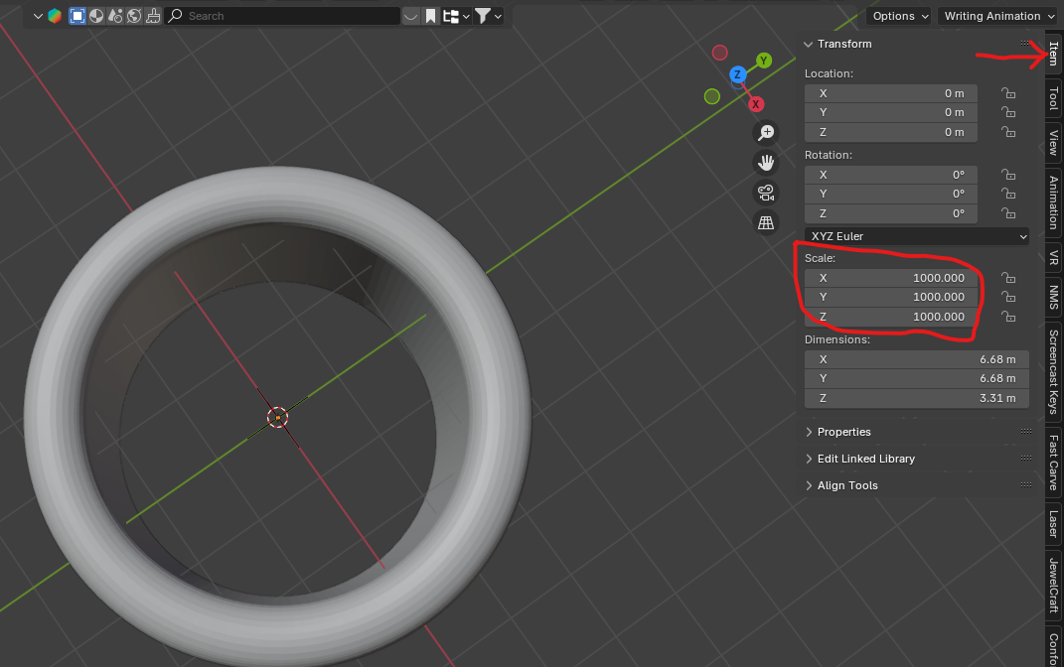Lock the Location Z value

point(1007,132)
